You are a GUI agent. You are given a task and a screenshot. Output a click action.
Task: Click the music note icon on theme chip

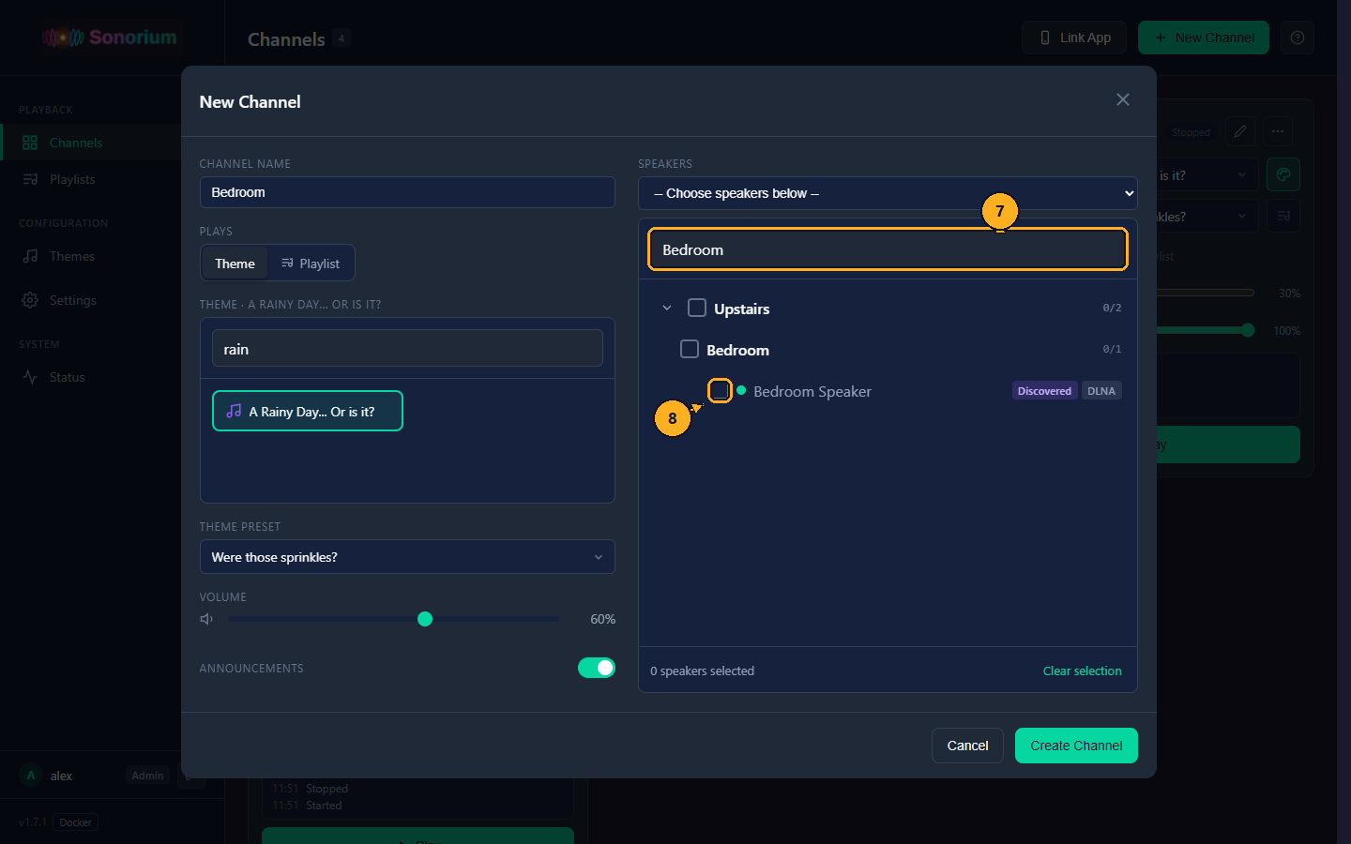click(x=234, y=411)
